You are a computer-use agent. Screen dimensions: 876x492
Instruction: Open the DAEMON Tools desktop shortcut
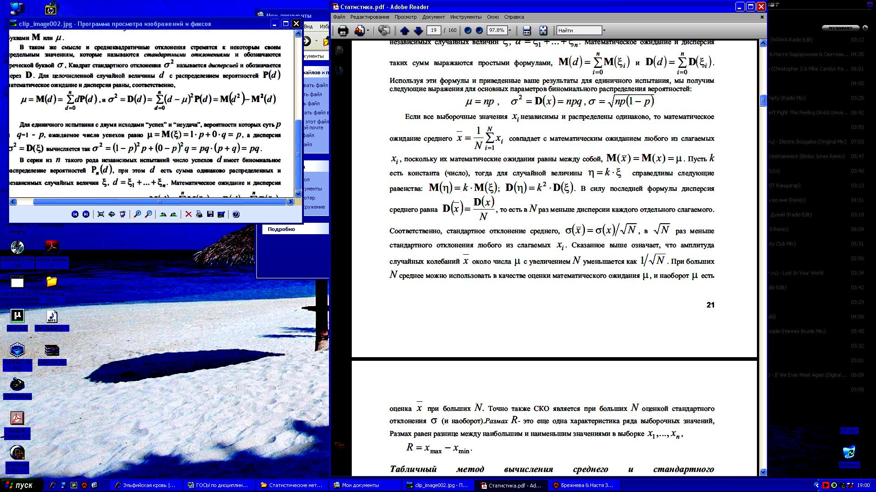17,254
